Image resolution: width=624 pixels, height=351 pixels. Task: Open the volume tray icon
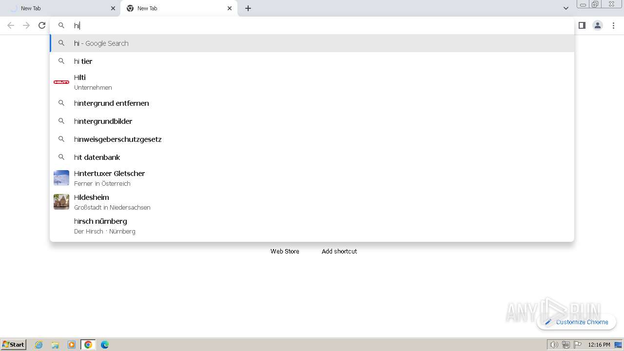click(554, 345)
